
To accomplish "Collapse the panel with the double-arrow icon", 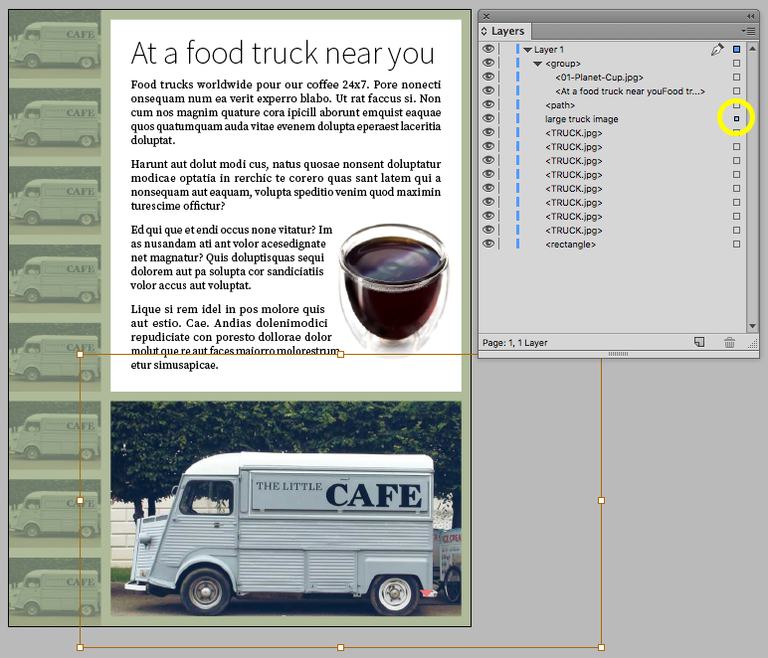I will pos(751,16).
